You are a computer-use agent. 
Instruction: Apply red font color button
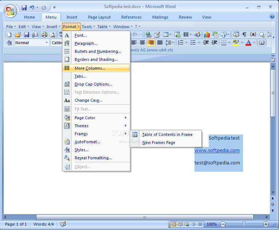(248, 43)
